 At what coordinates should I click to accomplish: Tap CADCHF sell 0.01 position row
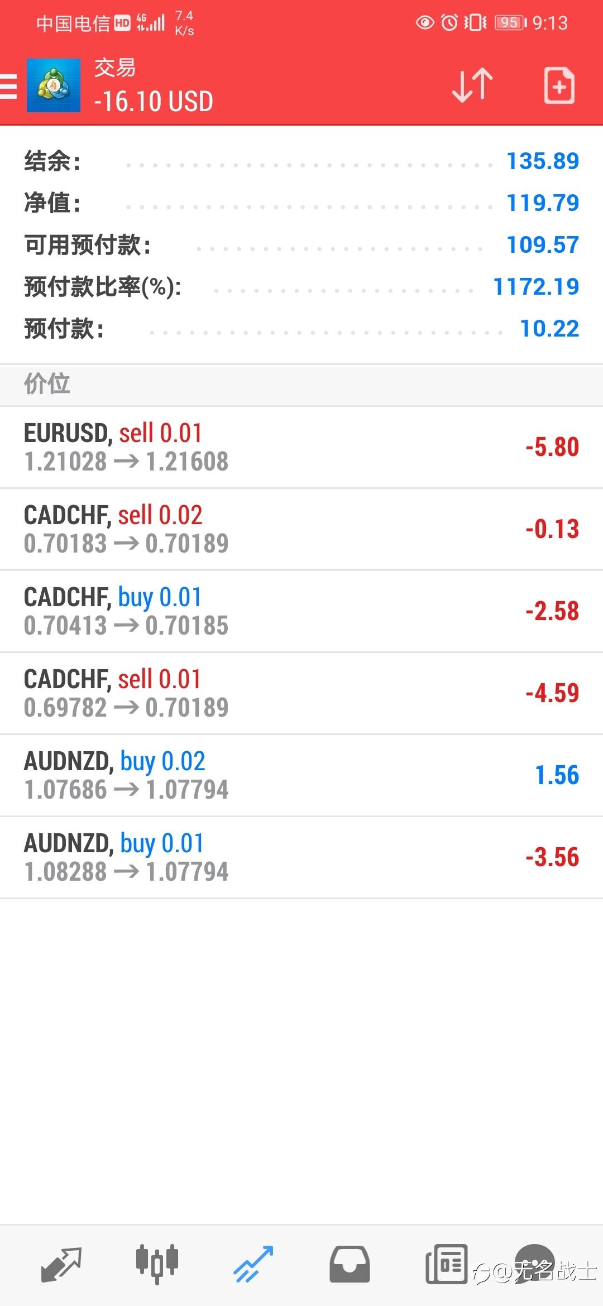(x=301, y=693)
